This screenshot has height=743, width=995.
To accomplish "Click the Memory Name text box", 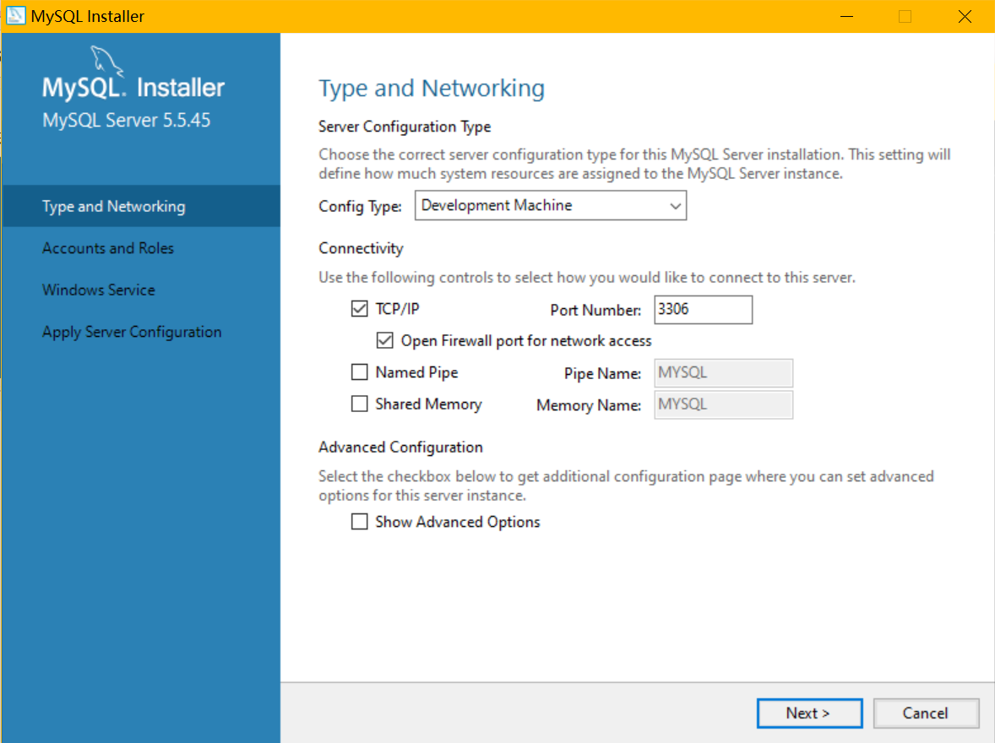I will 723,404.
